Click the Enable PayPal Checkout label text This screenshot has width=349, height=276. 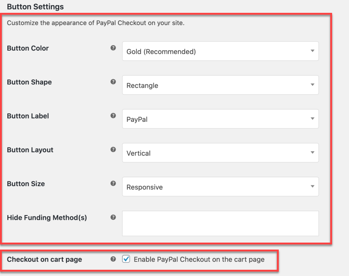(x=199, y=259)
